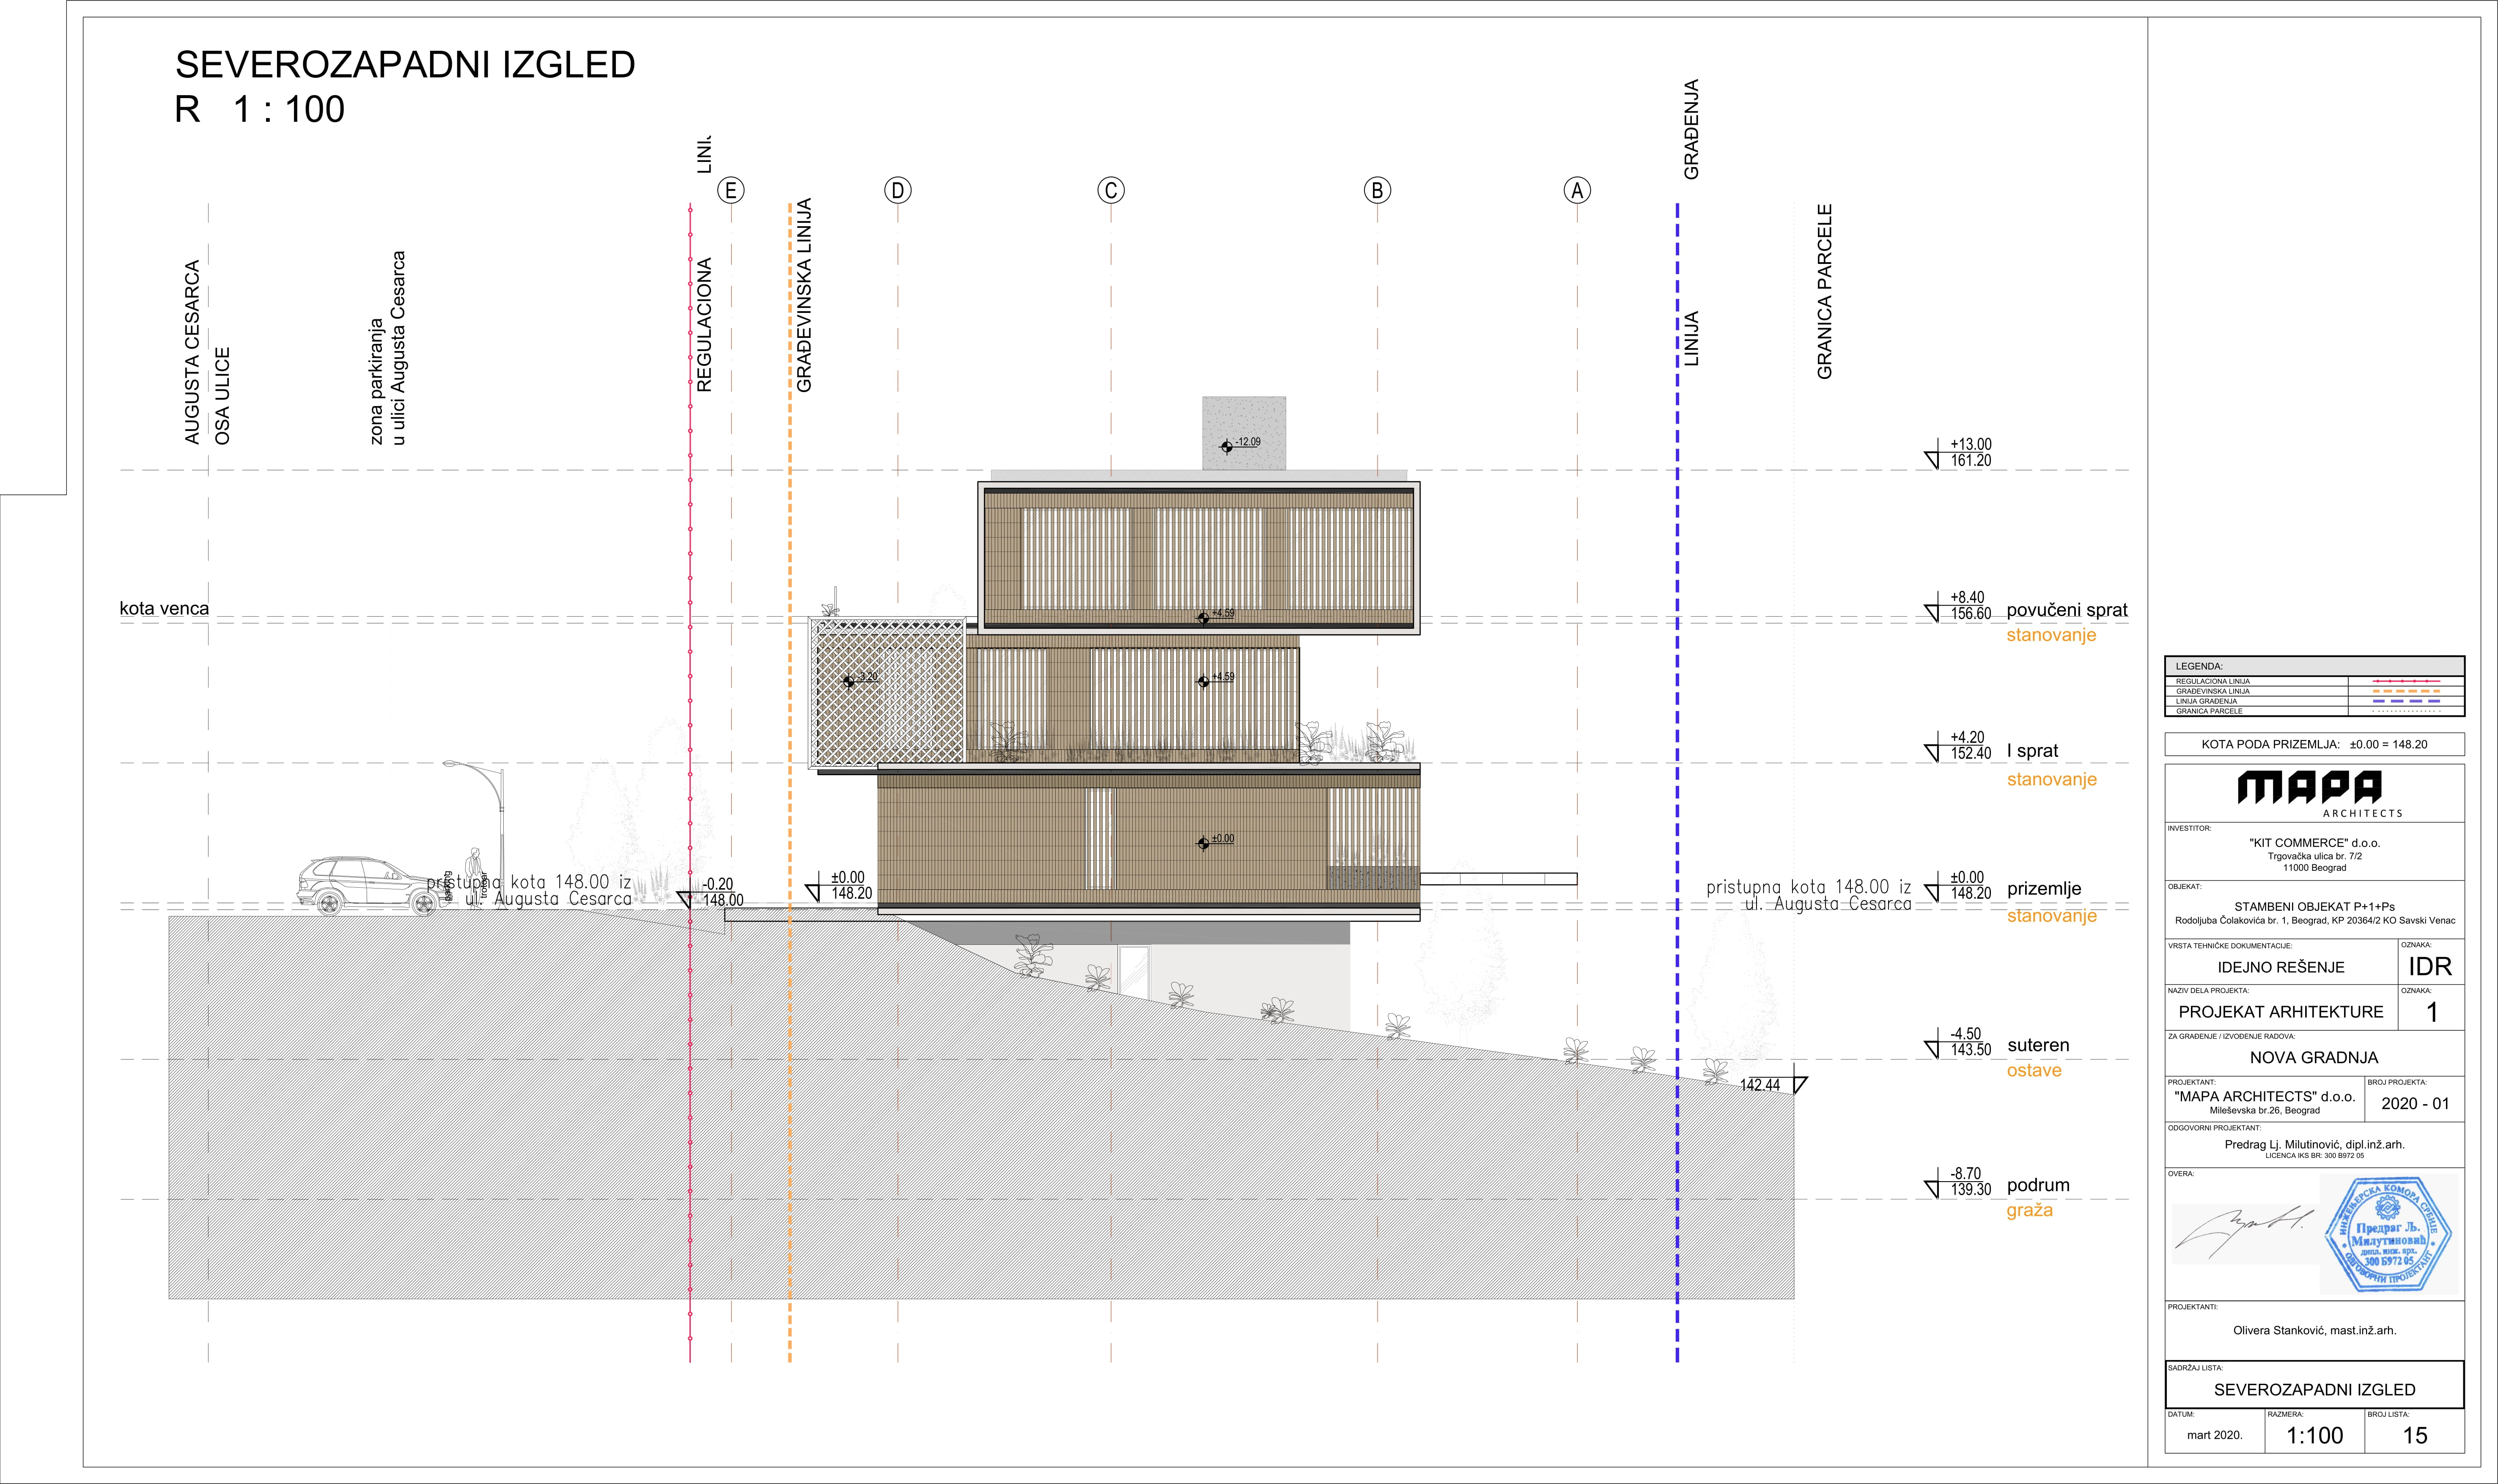The image size is (2498, 1484).
Task: Click 'IDEJNO REŠENJE' in the title block
Action: (2280, 967)
